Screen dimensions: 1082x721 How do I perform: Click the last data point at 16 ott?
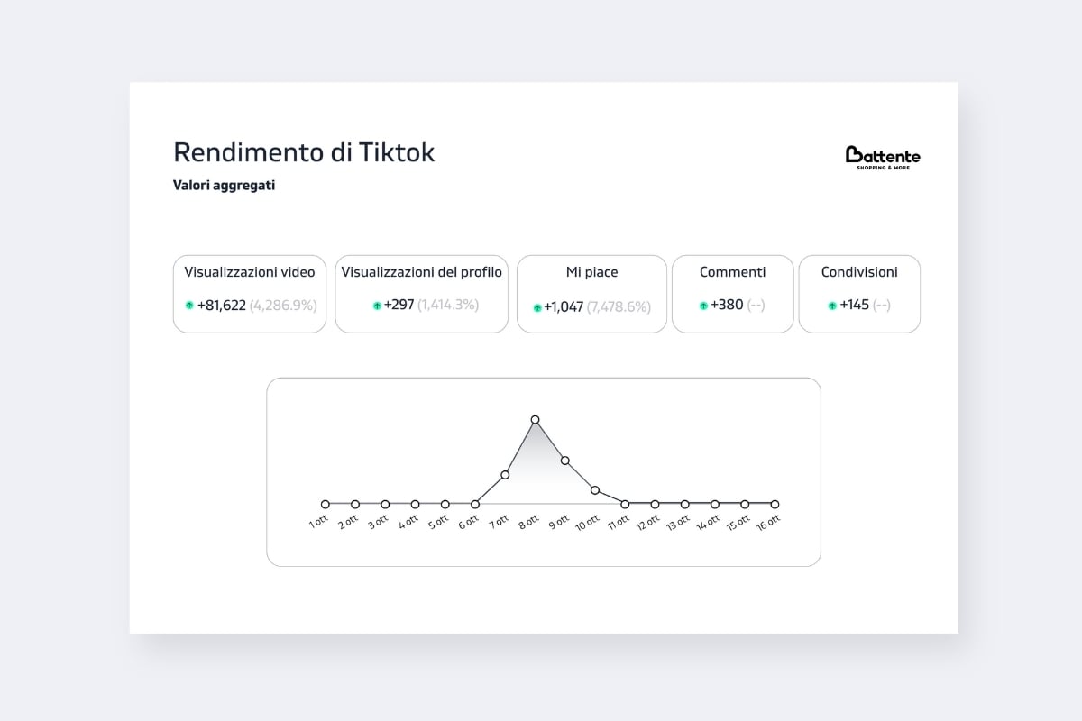775,504
